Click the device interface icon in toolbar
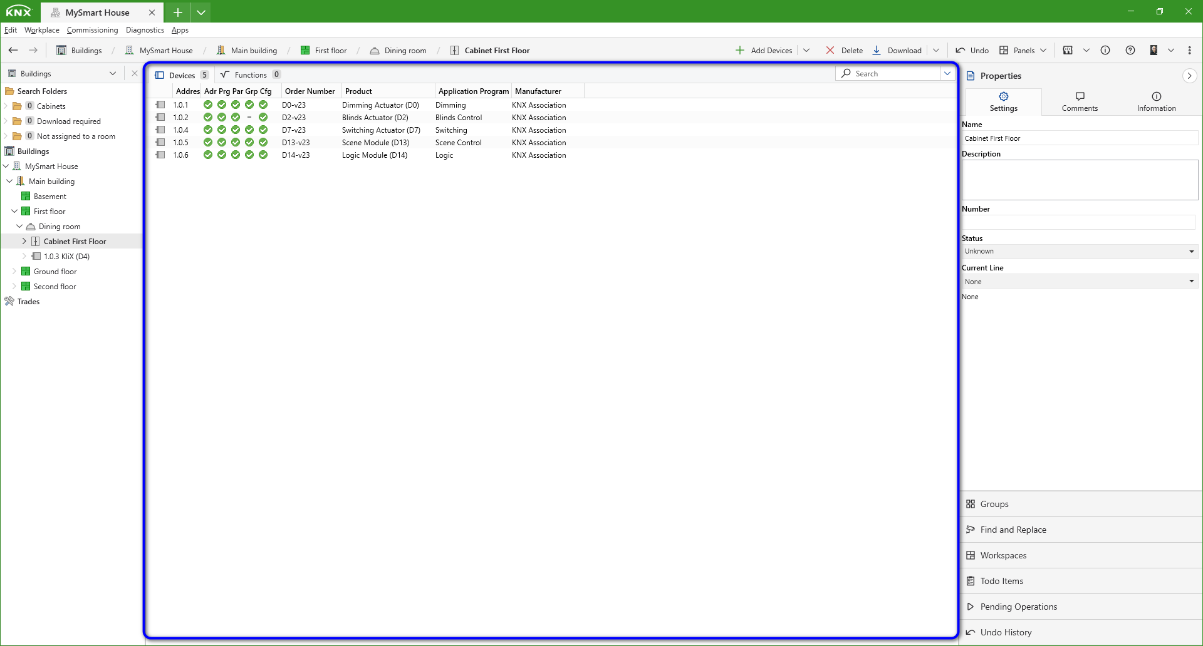Image resolution: width=1203 pixels, height=646 pixels. coord(1154,50)
